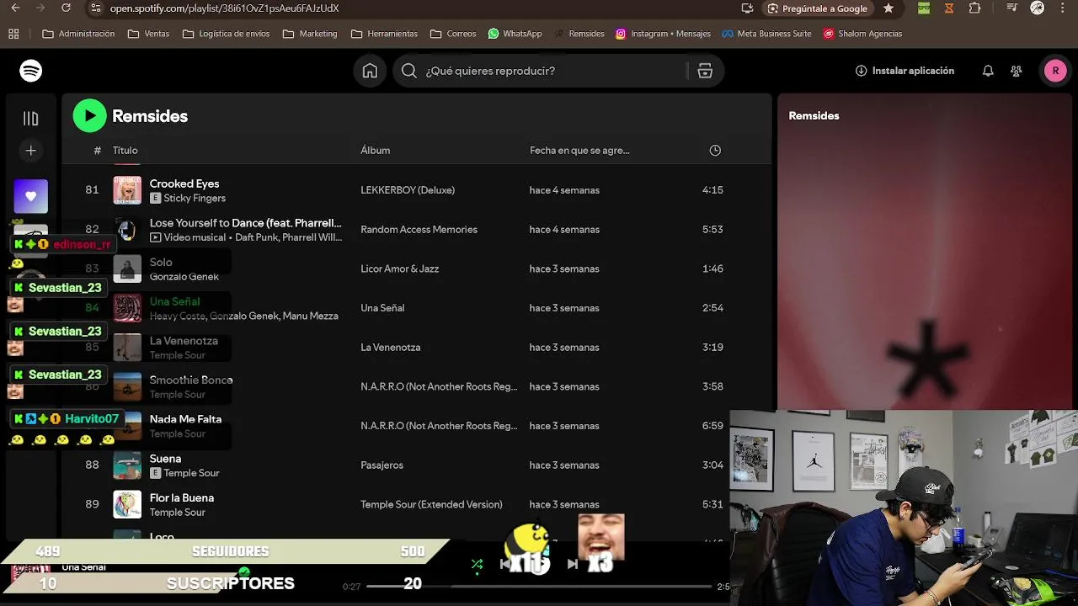Select Crooked Eyes track title
The width and height of the screenshot is (1078, 606).
pyautogui.click(x=184, y=183)
